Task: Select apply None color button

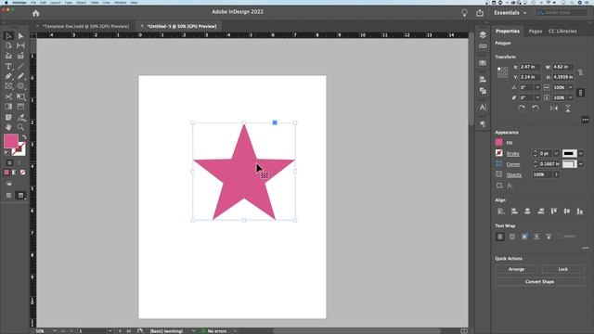Action: click(x=22, y=173)
